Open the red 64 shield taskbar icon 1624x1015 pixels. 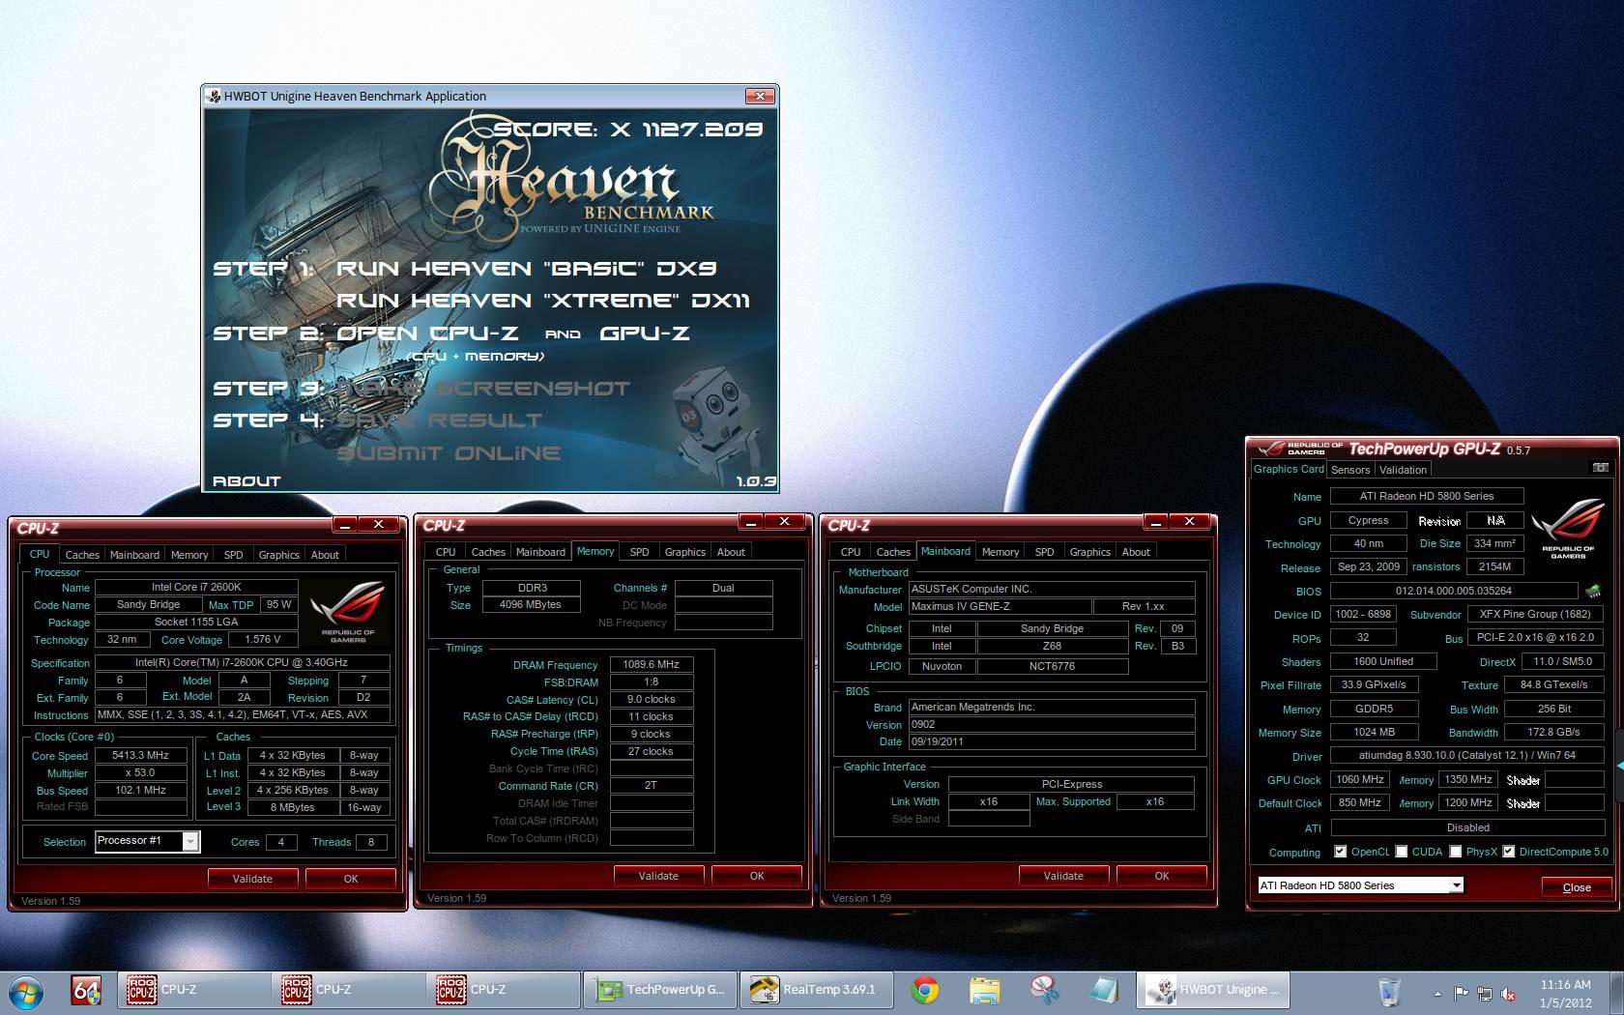[86, 990]
